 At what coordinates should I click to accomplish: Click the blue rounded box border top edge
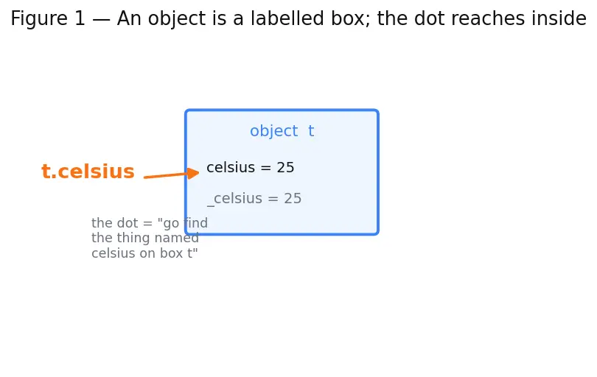[x=282, y=110]
